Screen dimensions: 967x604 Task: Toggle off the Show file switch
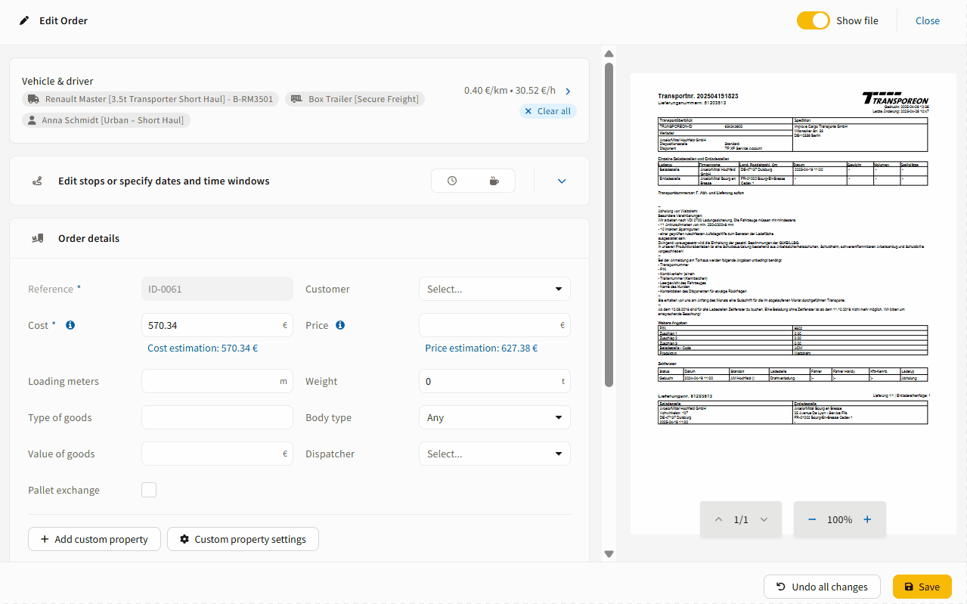coord(813,20)
